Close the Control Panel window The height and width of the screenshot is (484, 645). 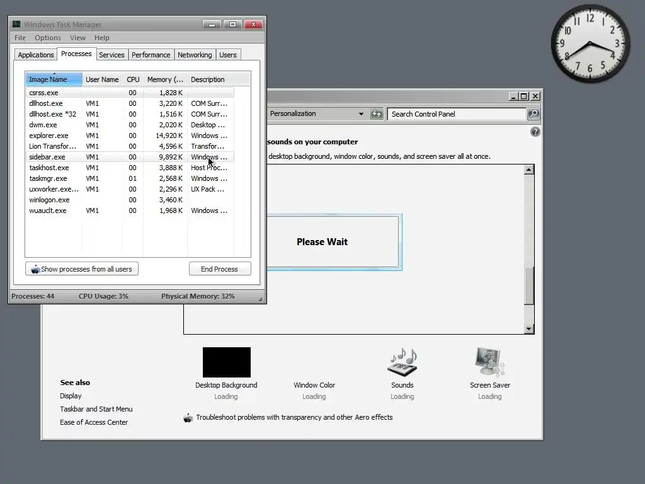tap(535, 96)
